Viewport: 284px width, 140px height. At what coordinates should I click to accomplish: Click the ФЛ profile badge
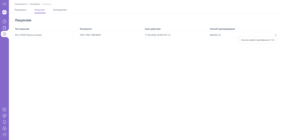click(4, 12)
